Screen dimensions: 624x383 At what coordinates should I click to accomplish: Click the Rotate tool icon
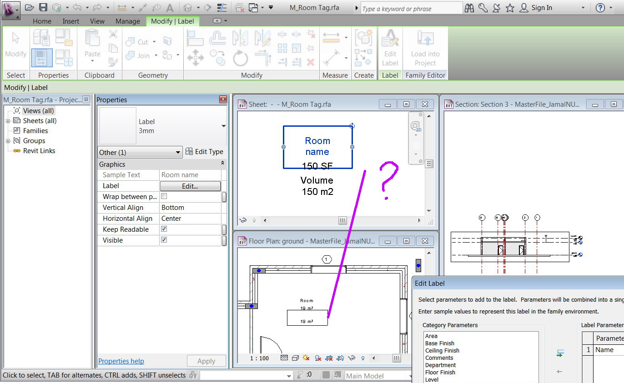coord(241,58)
